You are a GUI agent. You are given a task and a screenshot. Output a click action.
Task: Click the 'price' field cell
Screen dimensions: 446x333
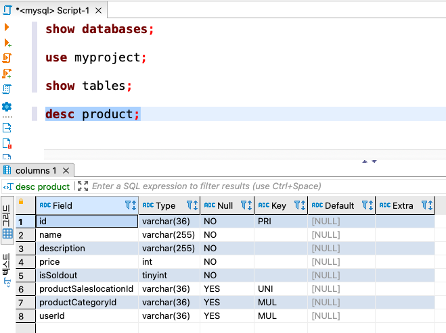pyautogui.click(x=87, y=262)
